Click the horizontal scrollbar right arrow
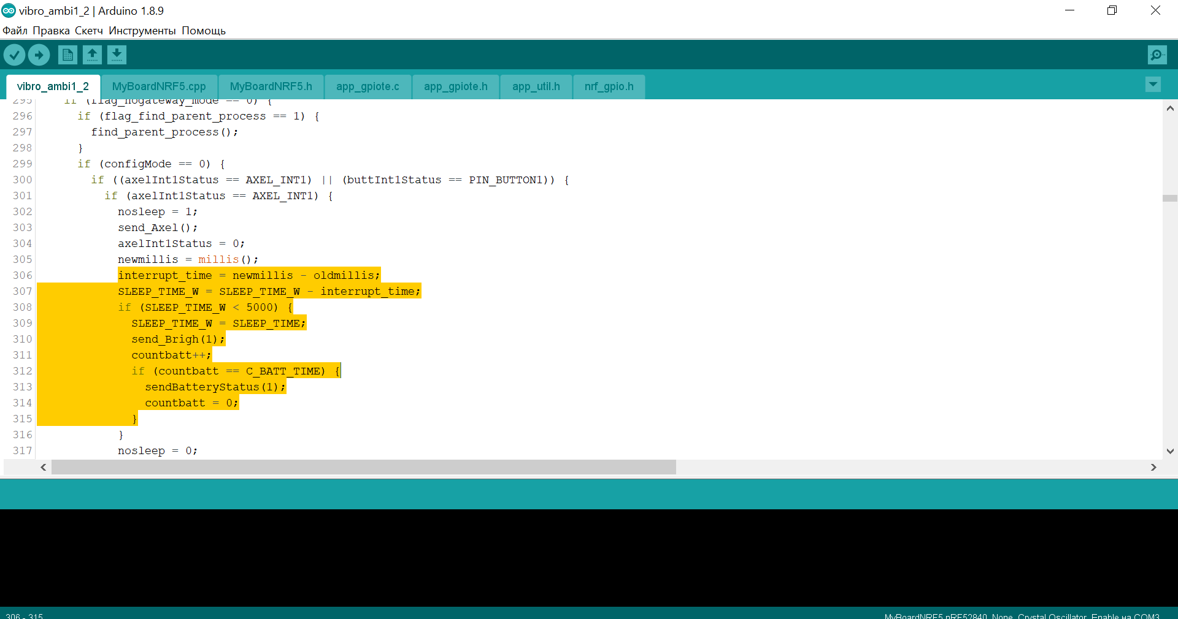 tap(1153, 467)
